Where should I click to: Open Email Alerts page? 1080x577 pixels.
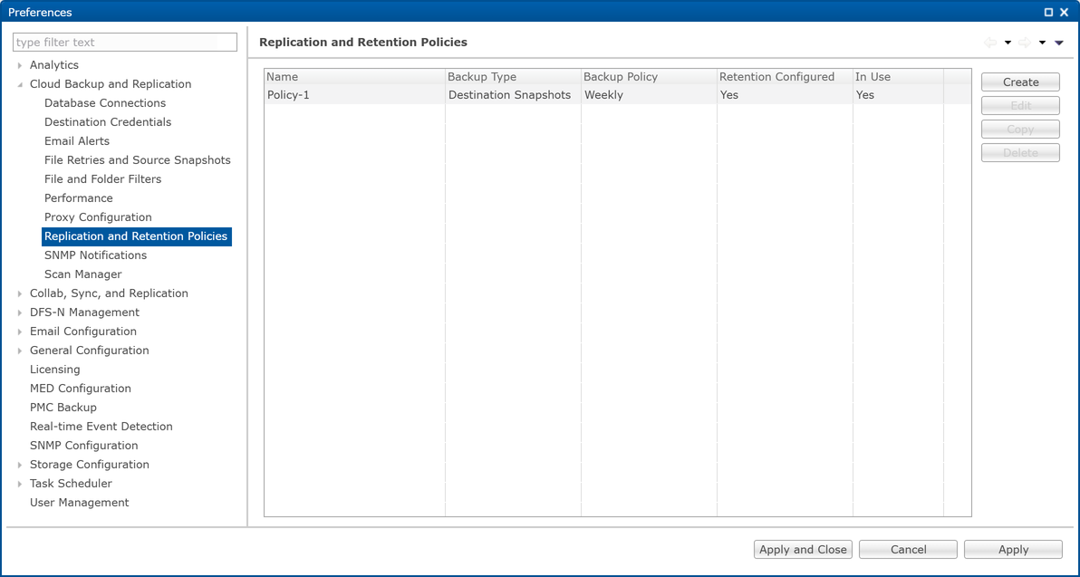(76, 140)
